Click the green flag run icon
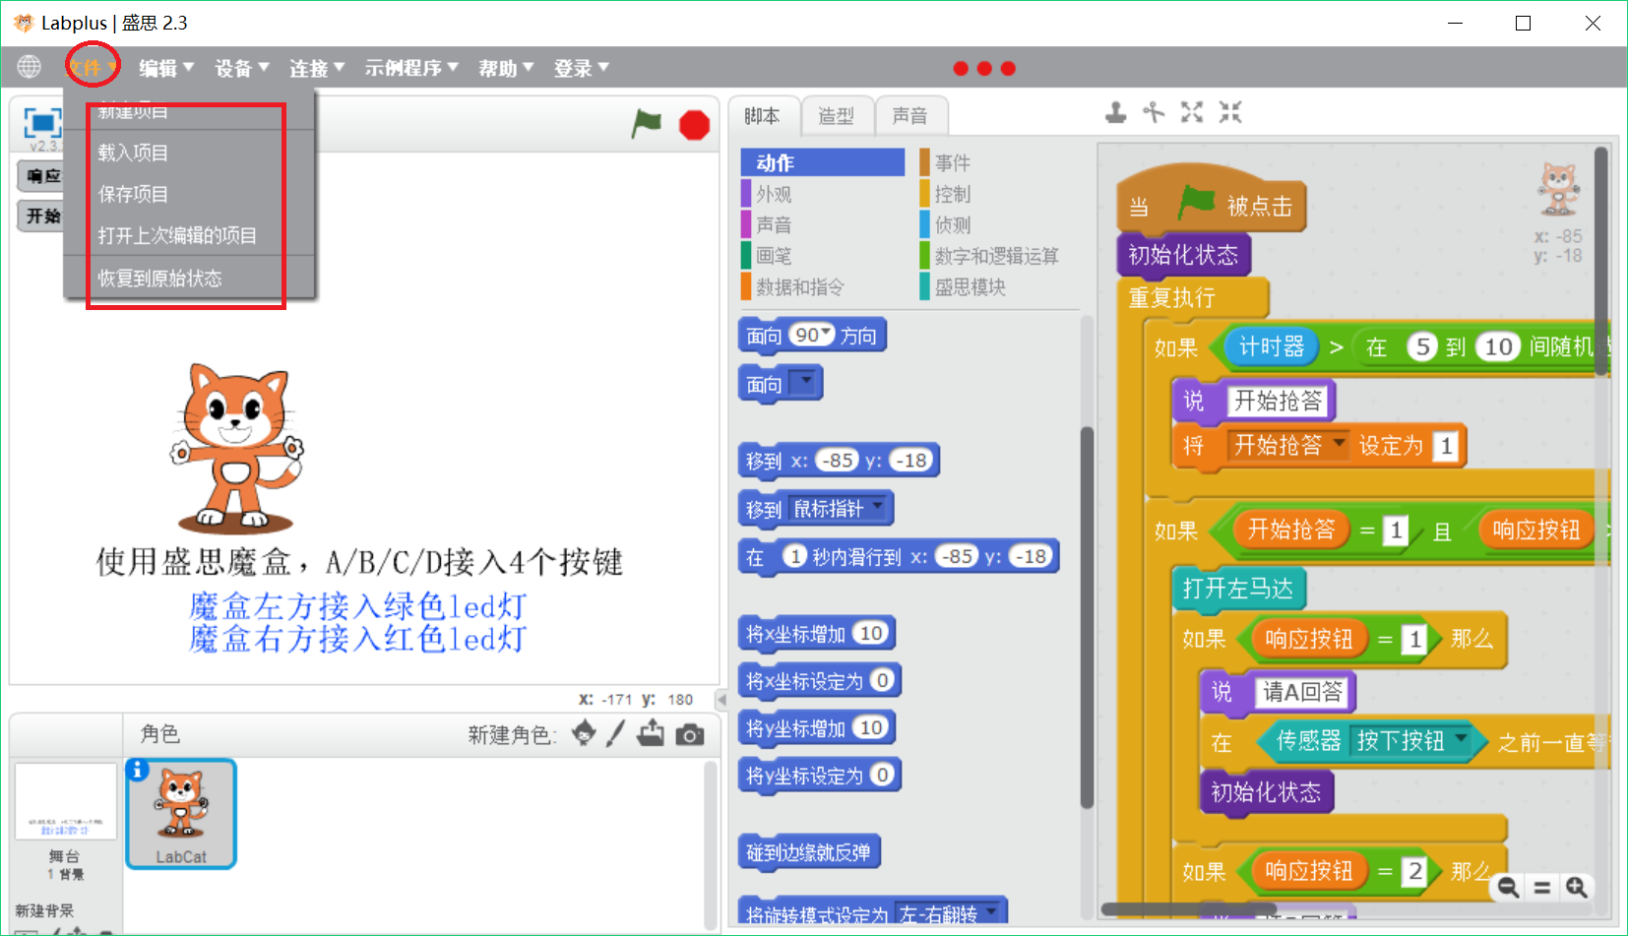Image resolution: width=1628 pixels, height=936 pixels. click(647, 124)
